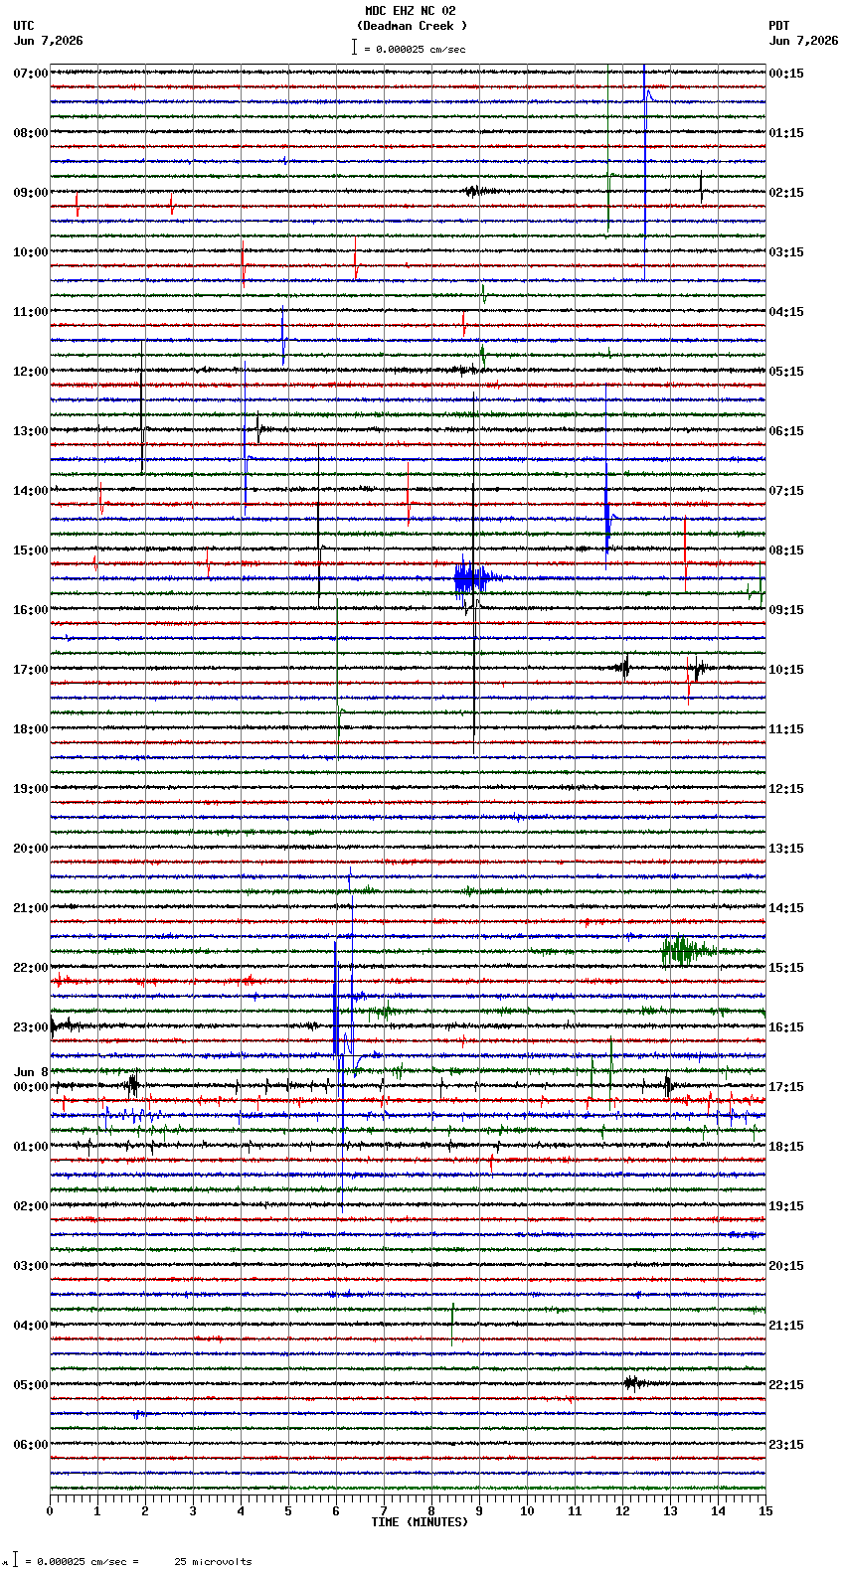
Task: Click the '7' tick on the time axis
Action: pyautogui.click(x=384, y=1511)
